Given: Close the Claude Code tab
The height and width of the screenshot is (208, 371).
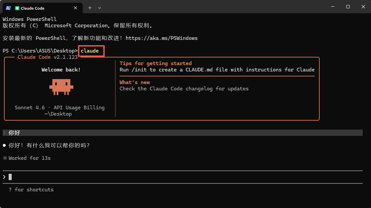Looking at the screenshot, I should (x=75, y=8).
